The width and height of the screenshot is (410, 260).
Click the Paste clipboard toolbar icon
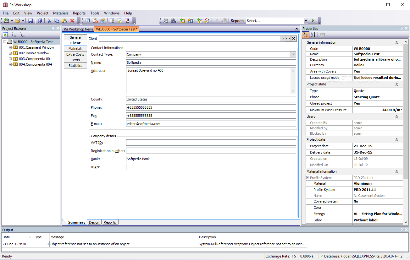click(64, 21)
